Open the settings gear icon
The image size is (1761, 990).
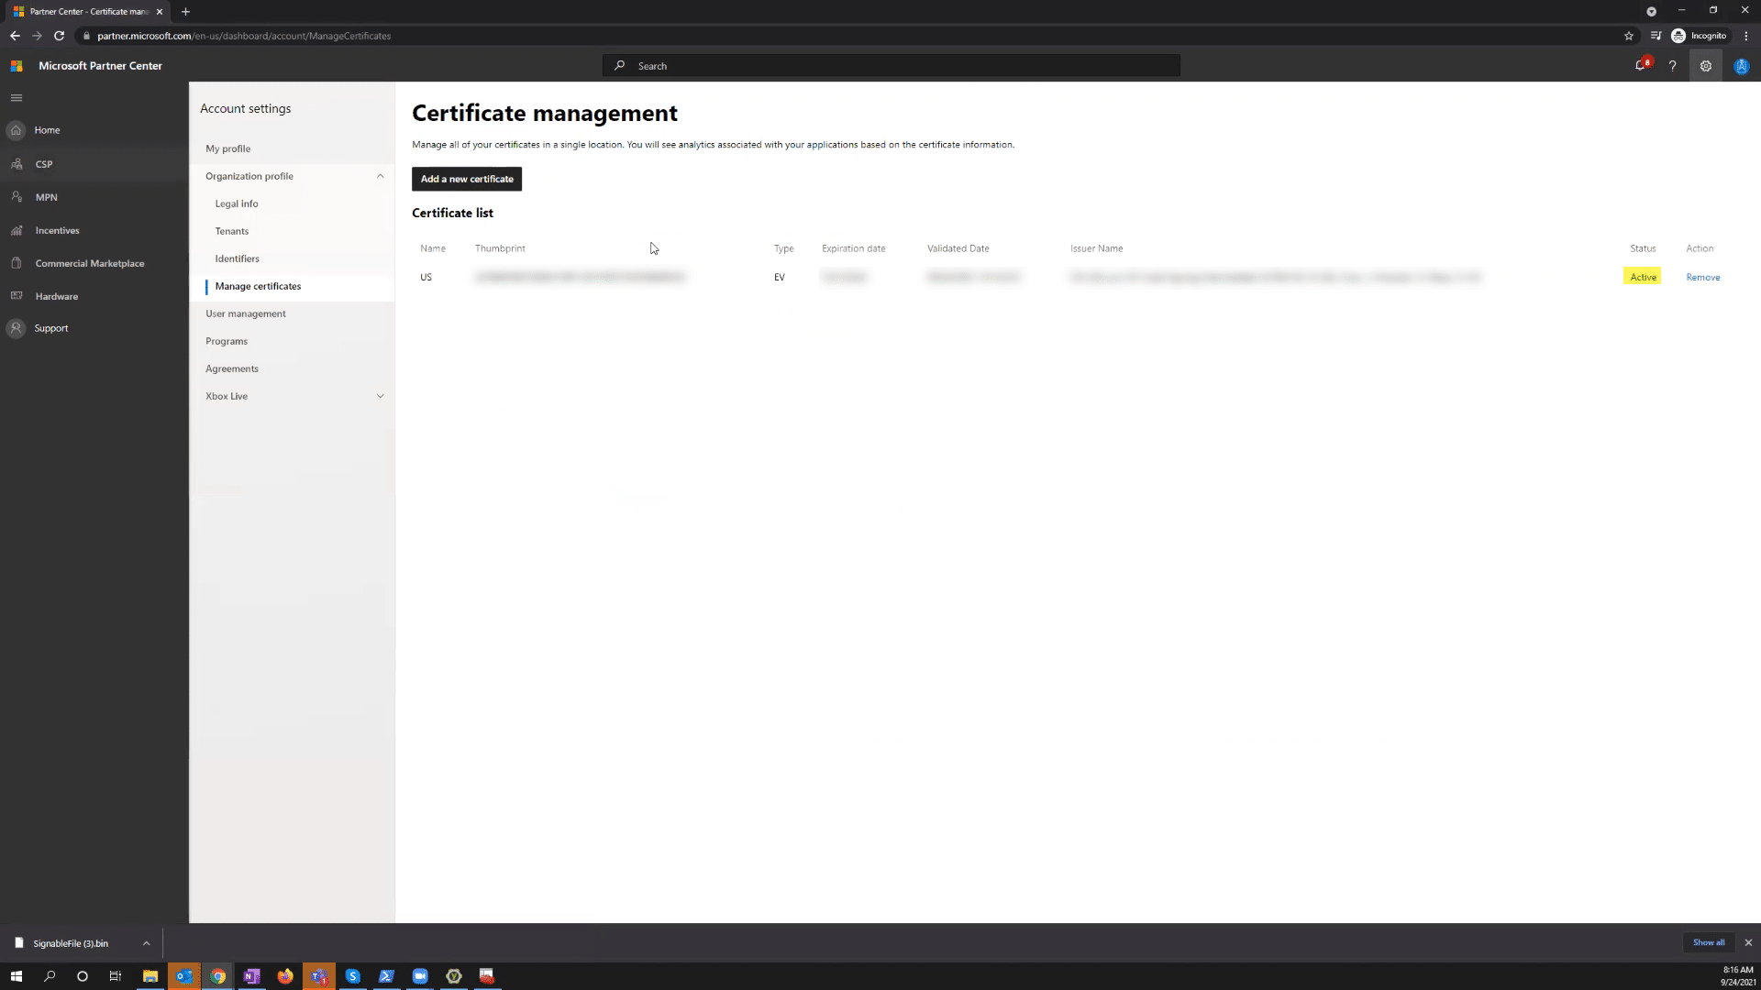pos(1705,66)
